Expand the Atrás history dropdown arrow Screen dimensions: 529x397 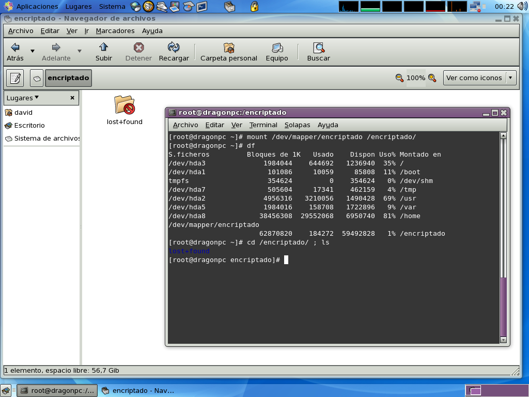[x=33, y=51]
